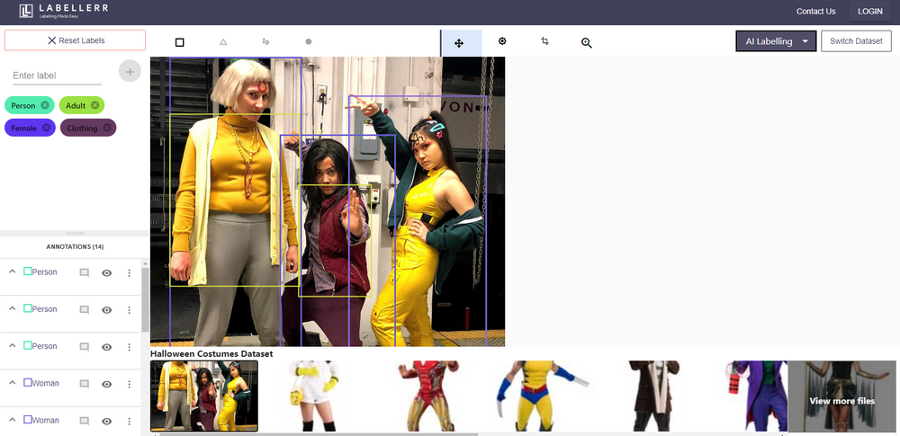Activate the move pan tool

[x=459, y=42]
